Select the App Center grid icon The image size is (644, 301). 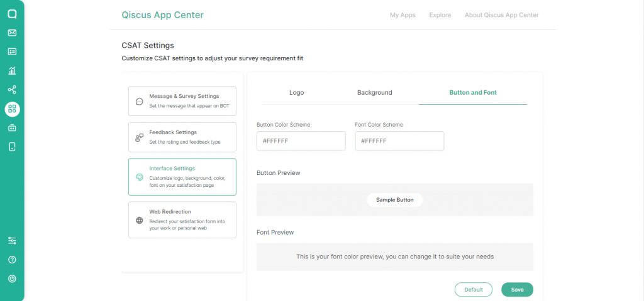(x=12, y=109)
